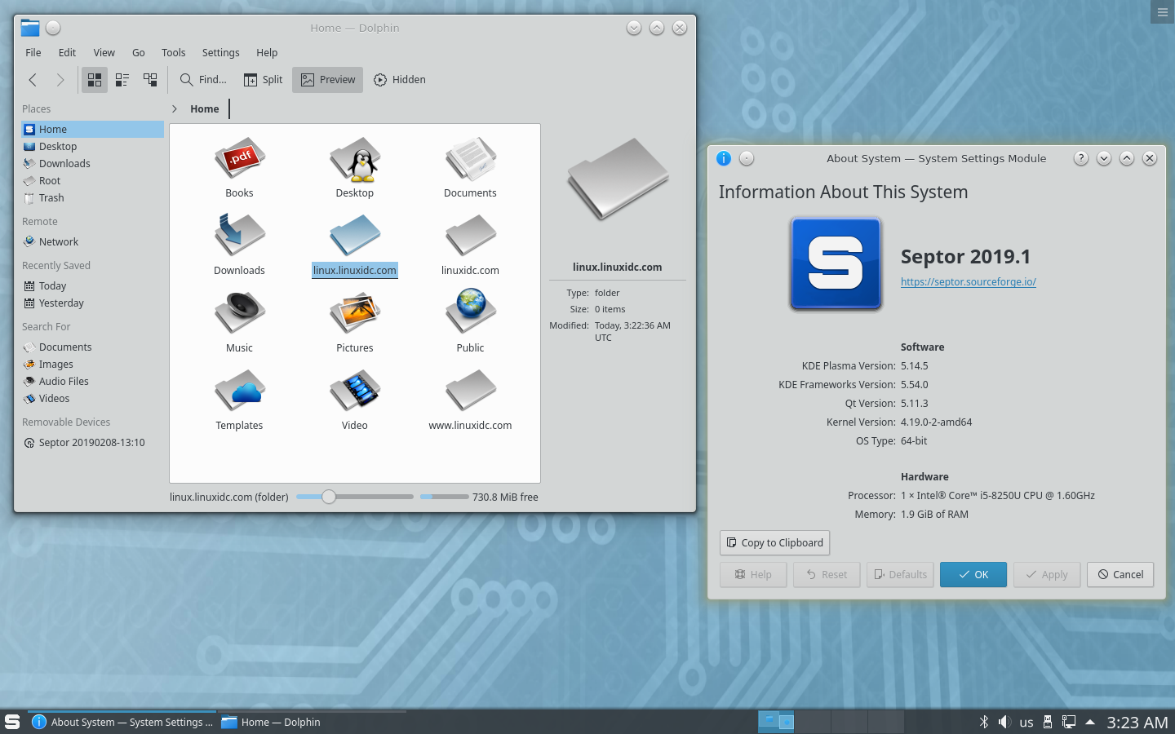Click Copy to Clipboard button
1175x734 pixels.
774,543
